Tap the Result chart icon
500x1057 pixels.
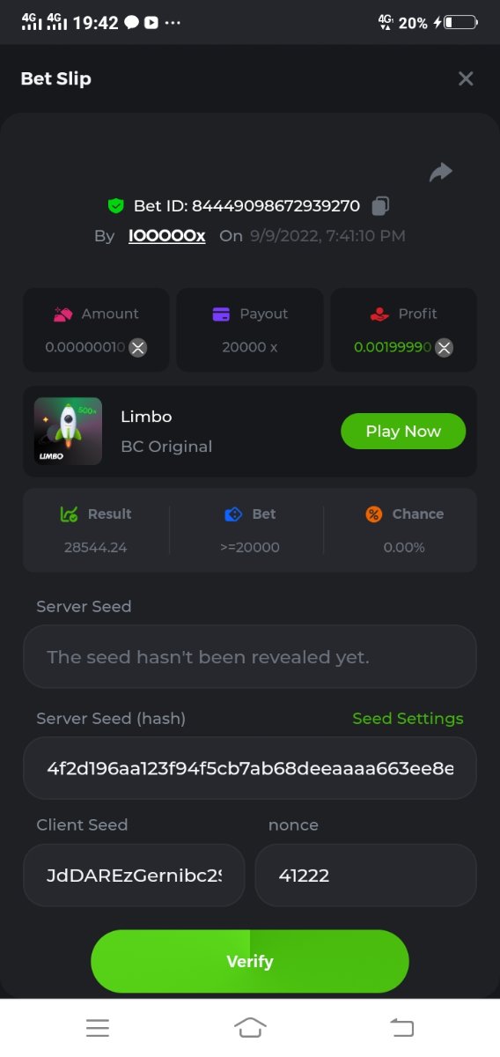pyautogui.click(x=69, y=514)
